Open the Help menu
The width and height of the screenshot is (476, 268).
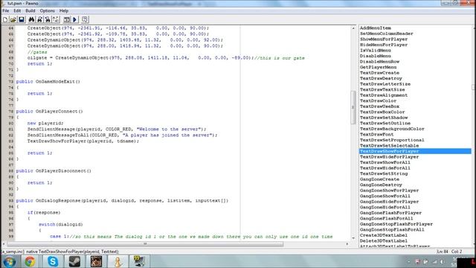point(64,10)
